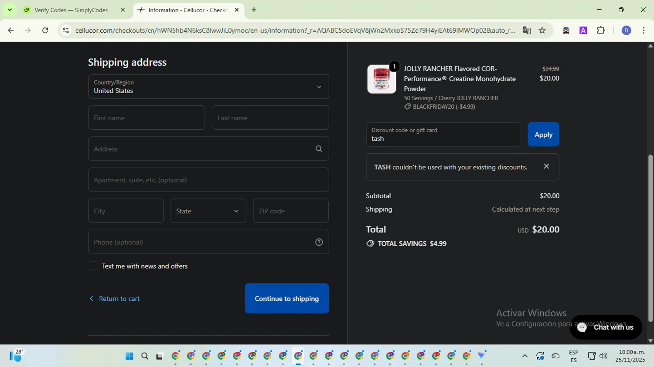
Task: Open Chrome three-dot menu
Action: tap(644, 30)
